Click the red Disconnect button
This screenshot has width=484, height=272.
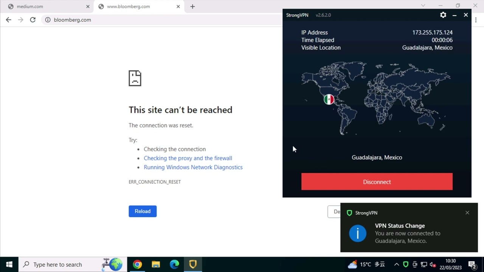tap(377, 182)
